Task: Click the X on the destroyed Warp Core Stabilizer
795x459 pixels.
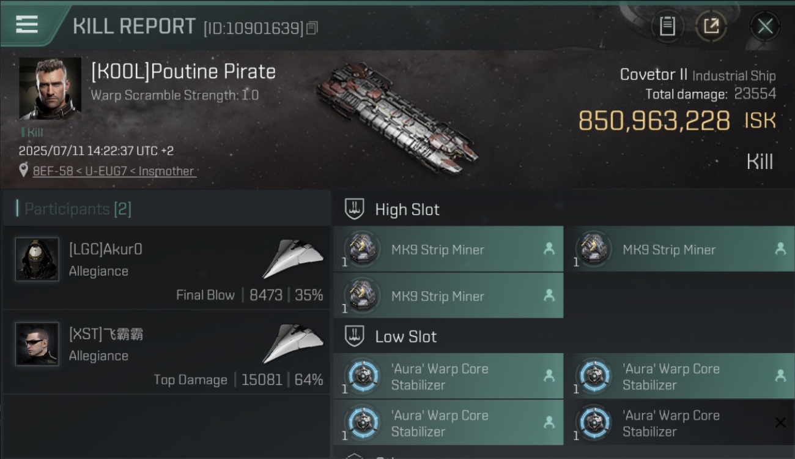Action: pyautogui.click(x=780, y=422)
